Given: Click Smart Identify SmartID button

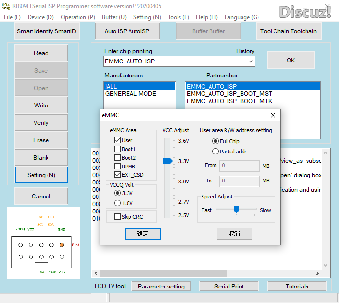Looking at the screenshot, I should point(47,31).
